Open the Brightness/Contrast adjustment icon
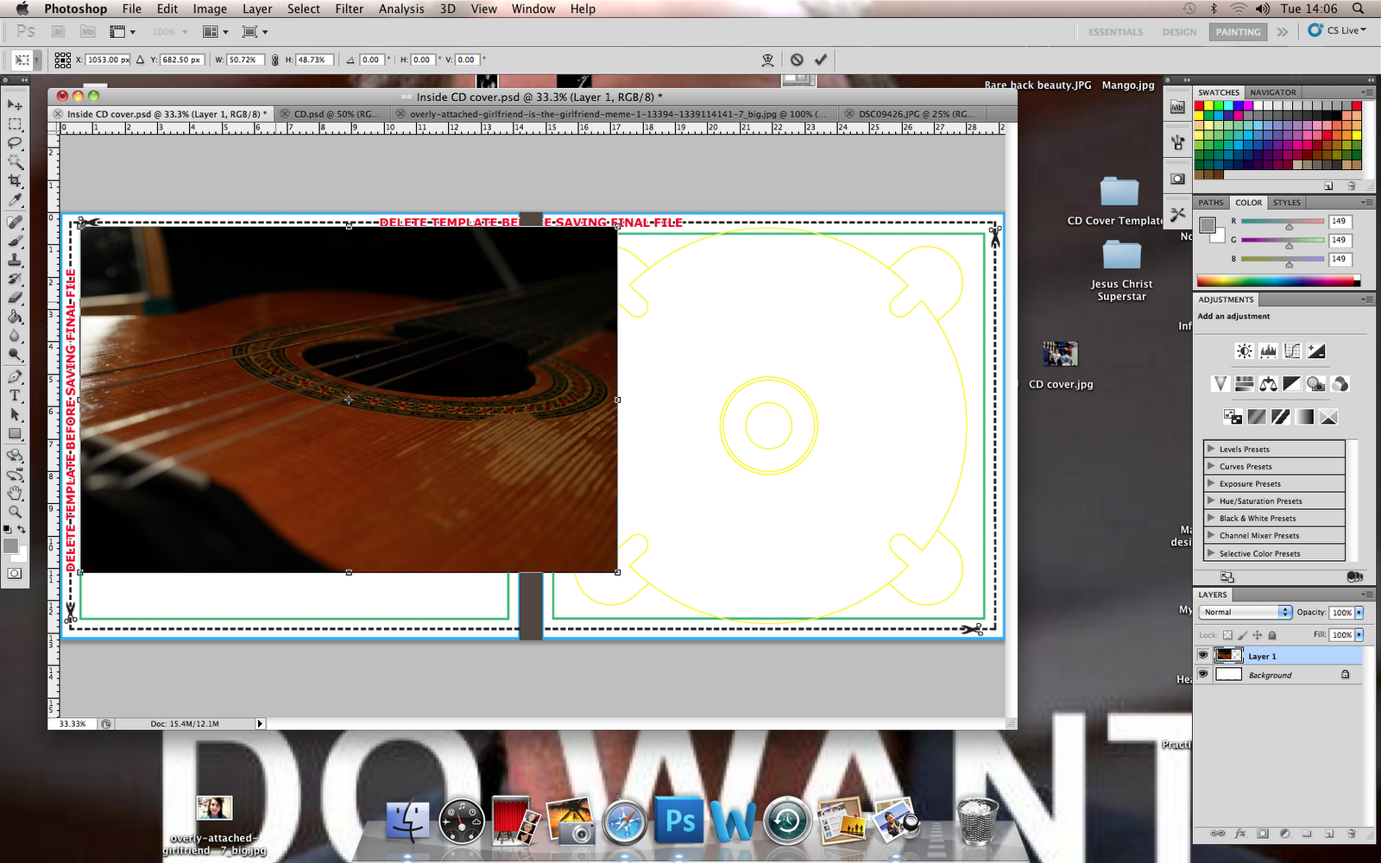The height and width of the screenshot is (863, 1381). point(1244,350)
